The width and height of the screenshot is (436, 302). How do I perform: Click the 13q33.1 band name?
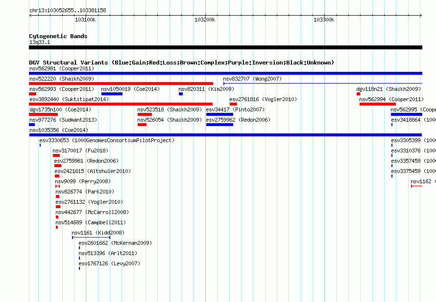pyautogui.click(x=40, y=42)
